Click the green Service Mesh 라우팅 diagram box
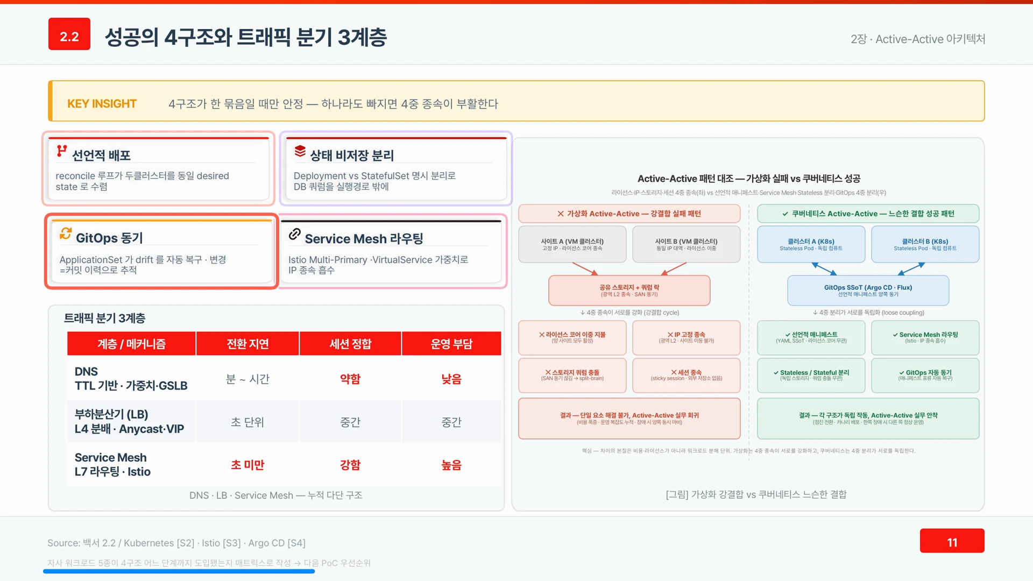The height and width of the screenshot is (581, 1033). point(925,338)
